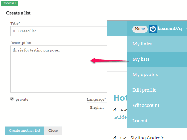Click the Close button
The image size is (187, 140).
53,130
